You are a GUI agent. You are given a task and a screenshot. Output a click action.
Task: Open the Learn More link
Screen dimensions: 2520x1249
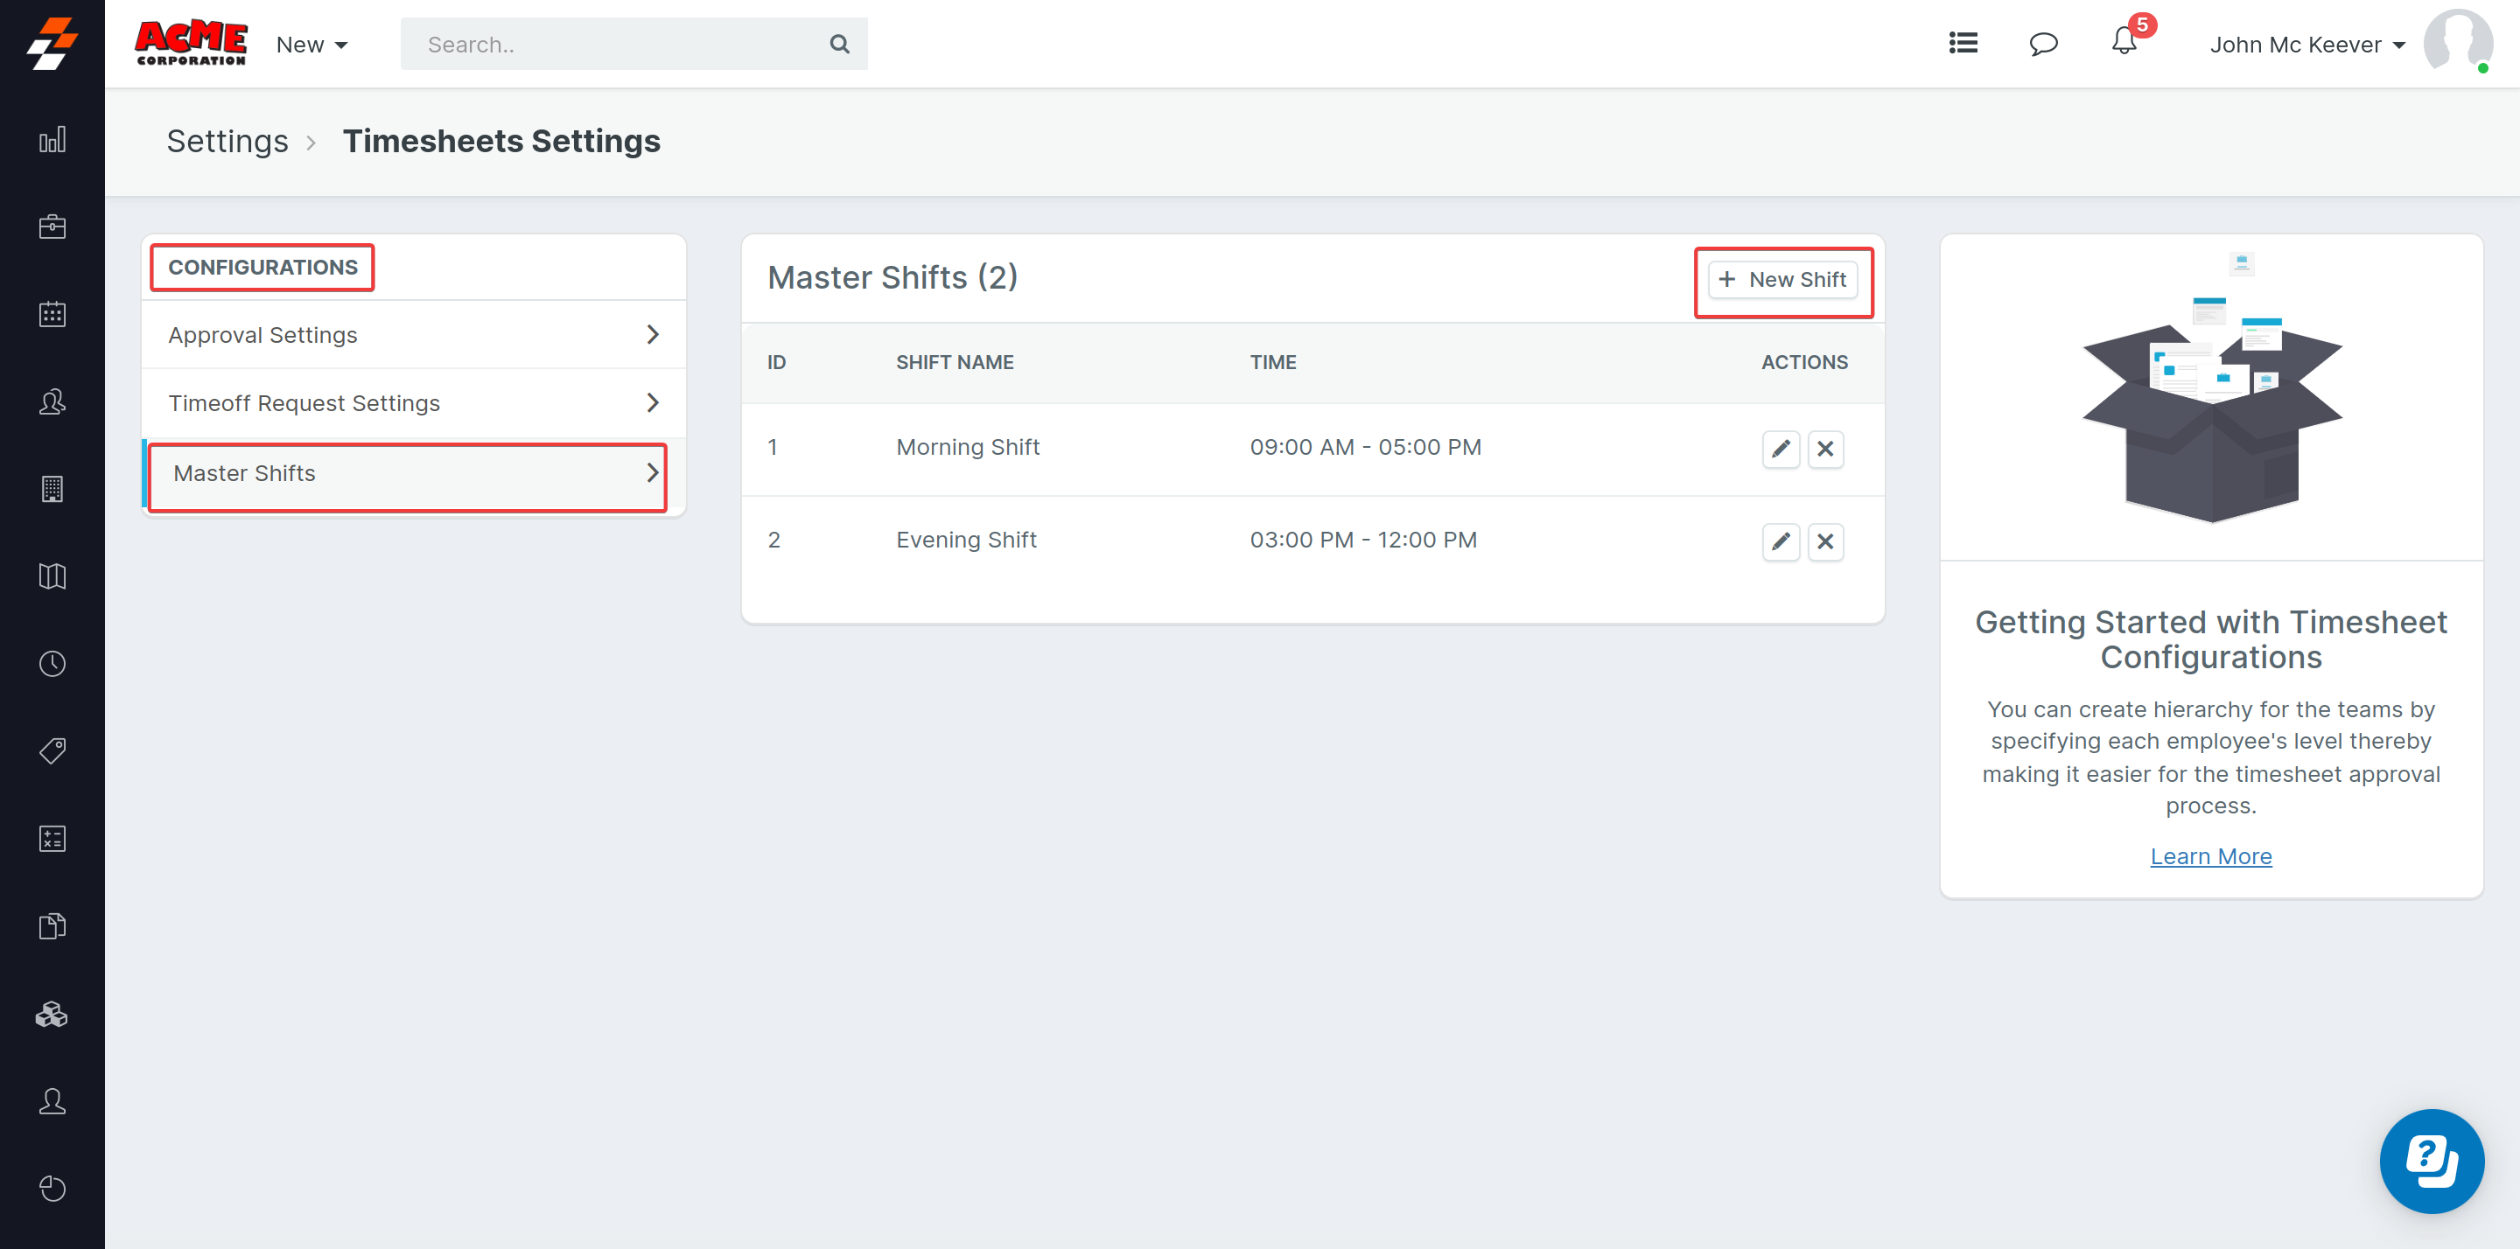[2210, 855]
